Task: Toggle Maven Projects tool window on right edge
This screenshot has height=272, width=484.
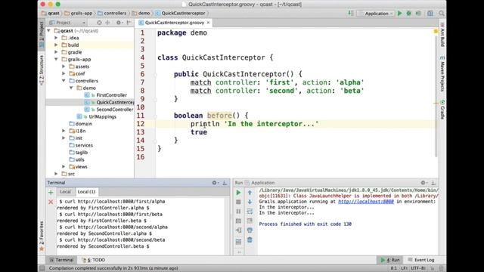Action: pos(442,74)
